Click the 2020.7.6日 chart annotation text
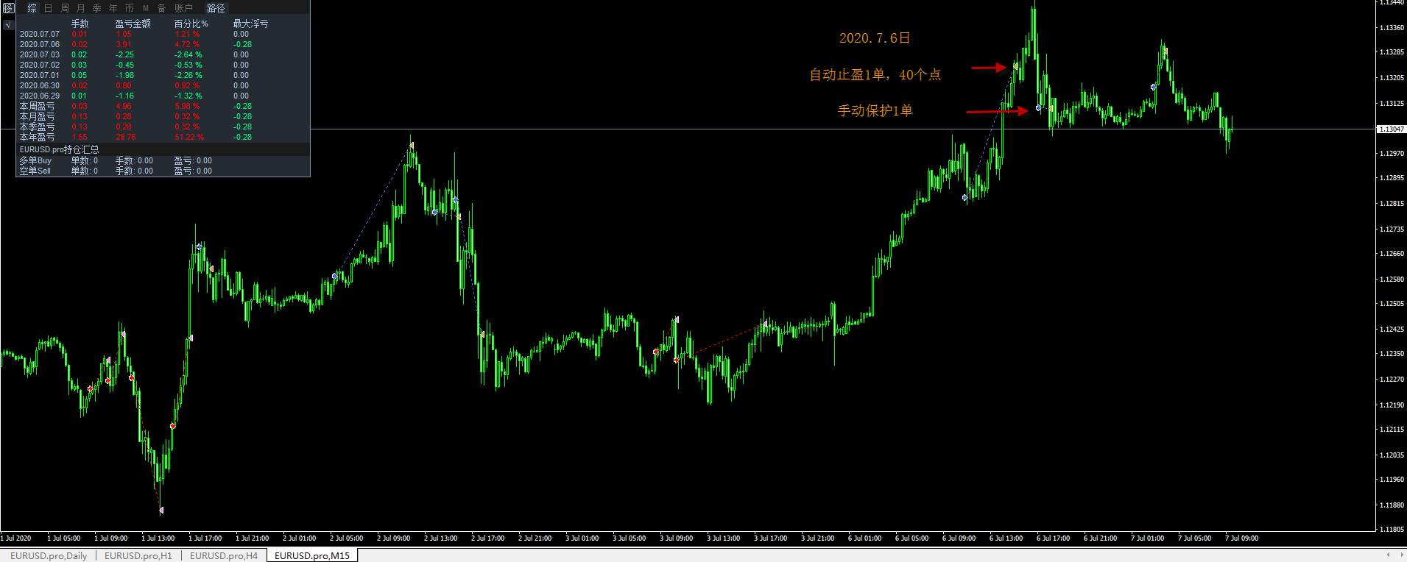The width and height of the screenshot is (1407, 562). (875, 38)
